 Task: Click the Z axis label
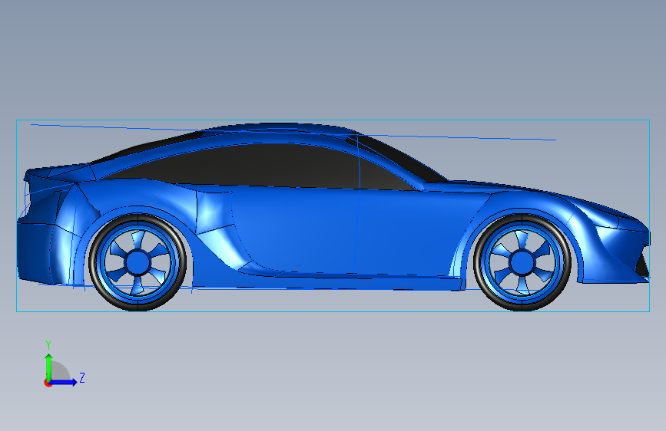pos(82,377)
